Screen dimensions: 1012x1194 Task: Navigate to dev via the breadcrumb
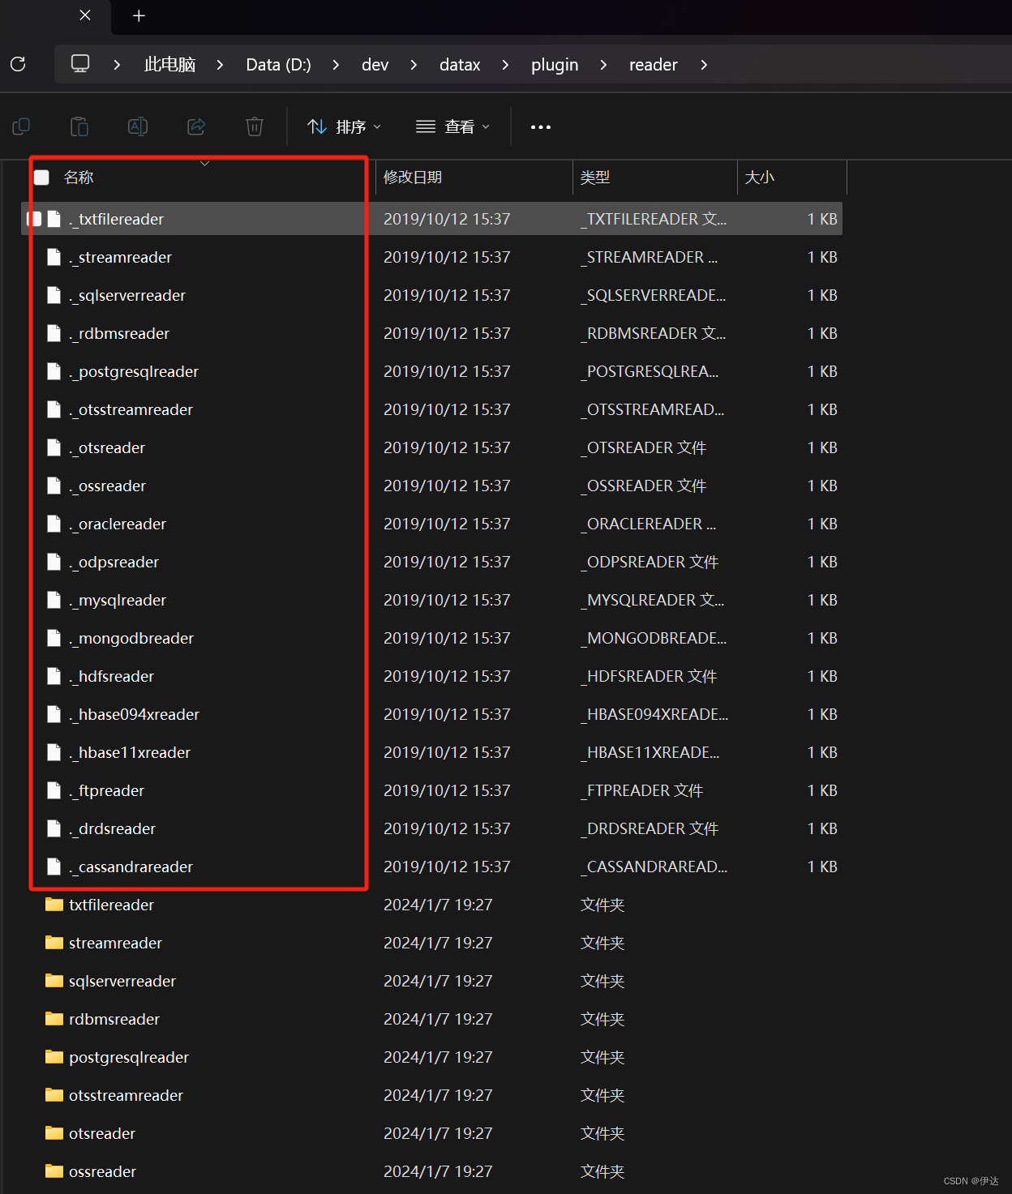pos(374,64)
